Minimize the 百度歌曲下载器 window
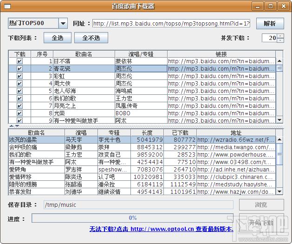The height and width of the screenshot is (244, 292). [258, 7]
